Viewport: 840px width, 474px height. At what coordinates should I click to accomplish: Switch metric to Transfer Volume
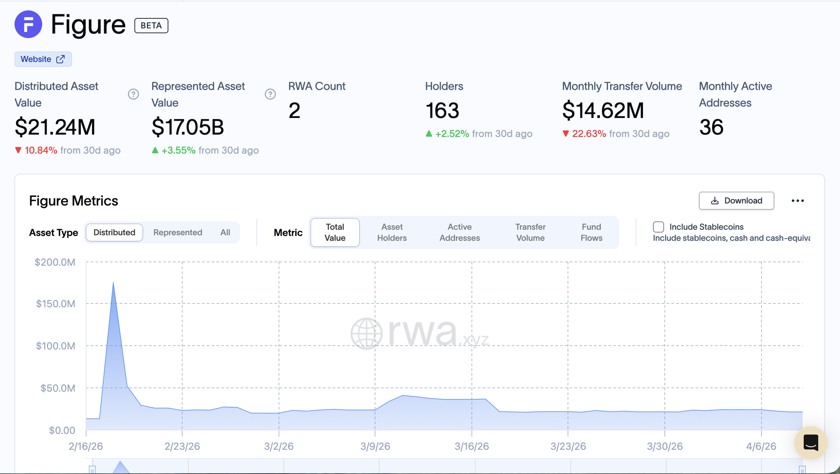530,233
